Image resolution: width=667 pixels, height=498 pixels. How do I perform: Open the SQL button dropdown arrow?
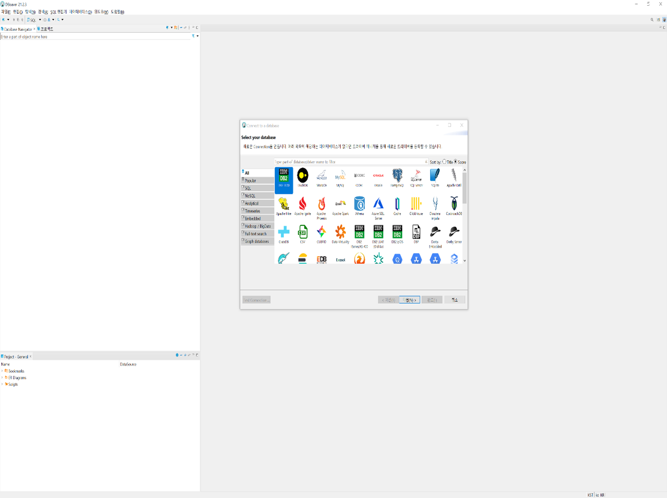39,20
